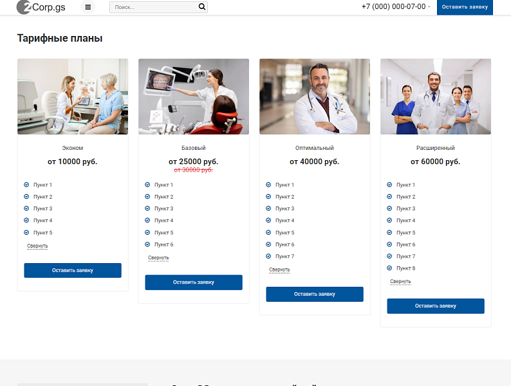Click checkmark icon beside Пункт 6 in Базовый
This screenshot has width=511, height=386.
(x=147, y=244)
